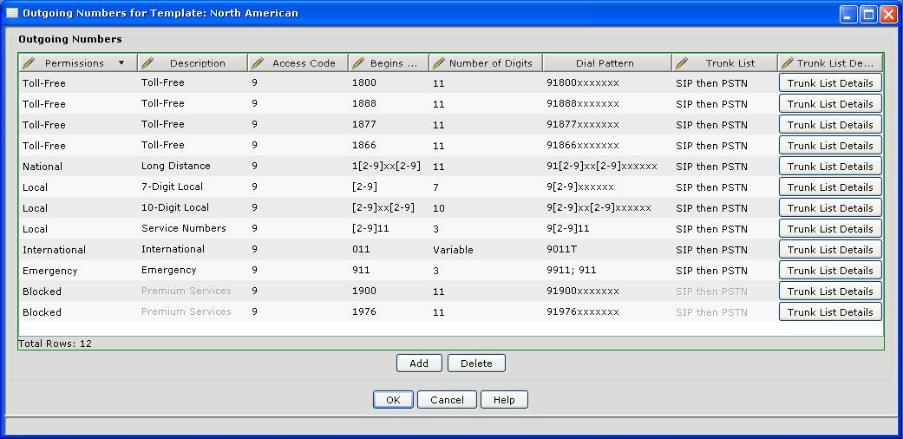Open Trunk List Details for 1888 row
The image size is (903, 439).
point(830,104)
